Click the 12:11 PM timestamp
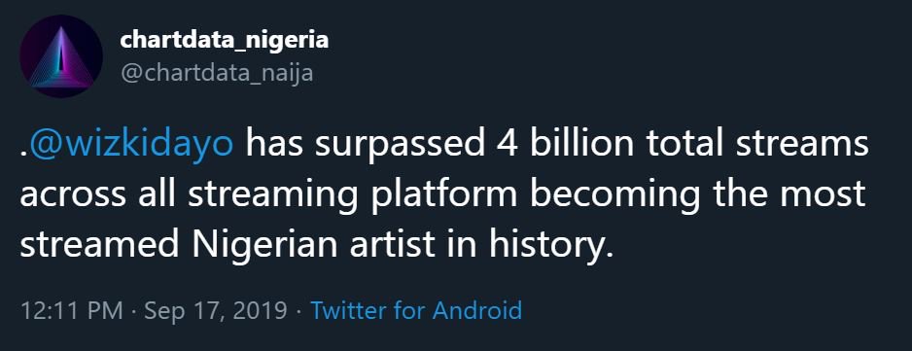The image size is (912, 351). (72, 310)
